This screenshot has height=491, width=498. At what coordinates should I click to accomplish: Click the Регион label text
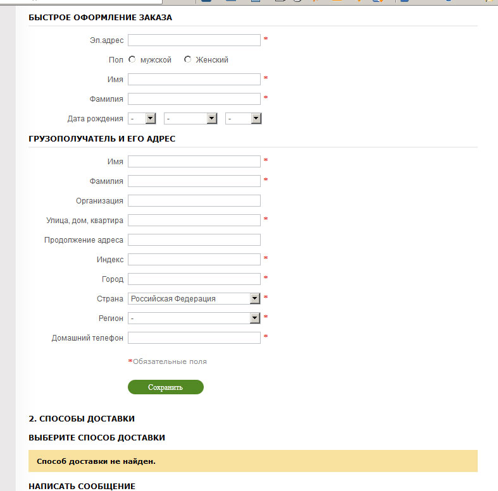point(111,318)
